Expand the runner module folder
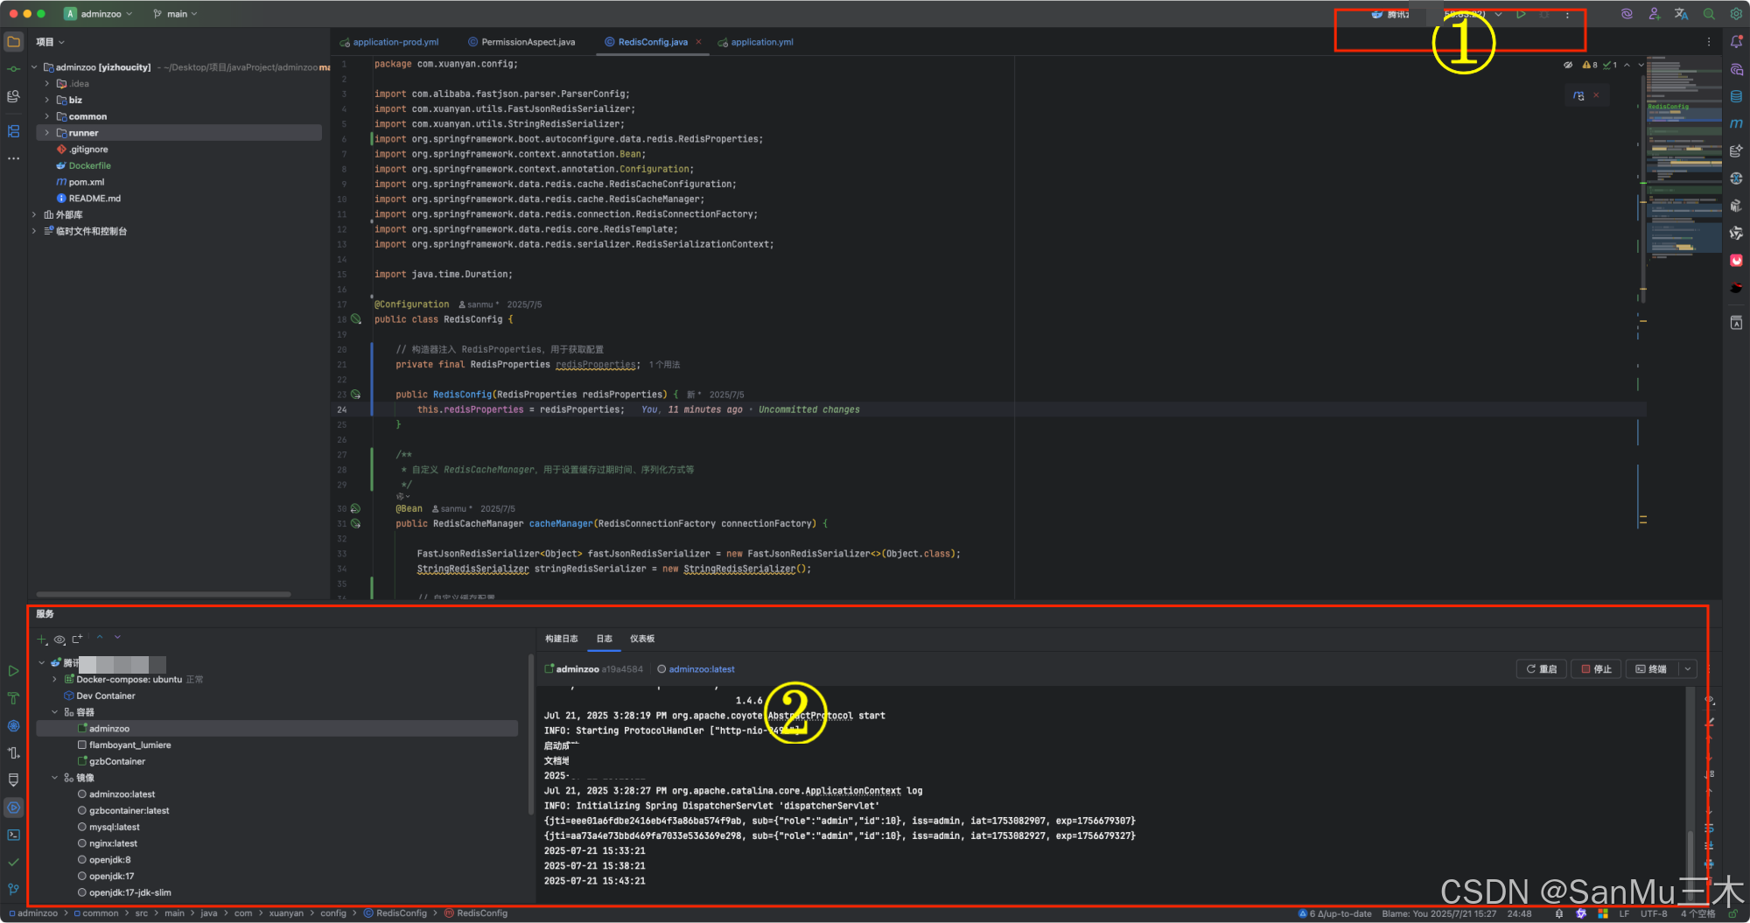Image resolution: width=1750 pixels, height=923 pixels. (47, 133)
